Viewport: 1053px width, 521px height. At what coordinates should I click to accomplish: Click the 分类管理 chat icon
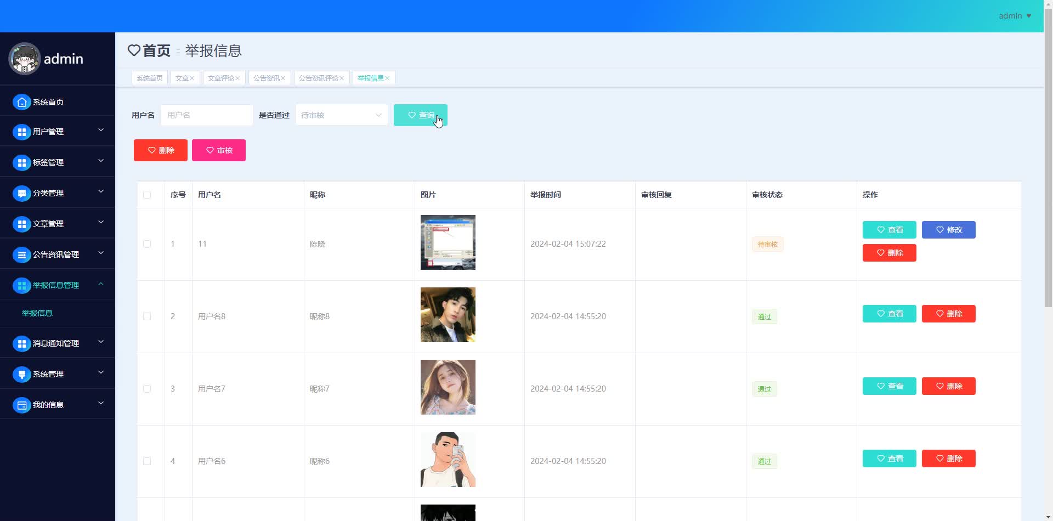(21, 193)
